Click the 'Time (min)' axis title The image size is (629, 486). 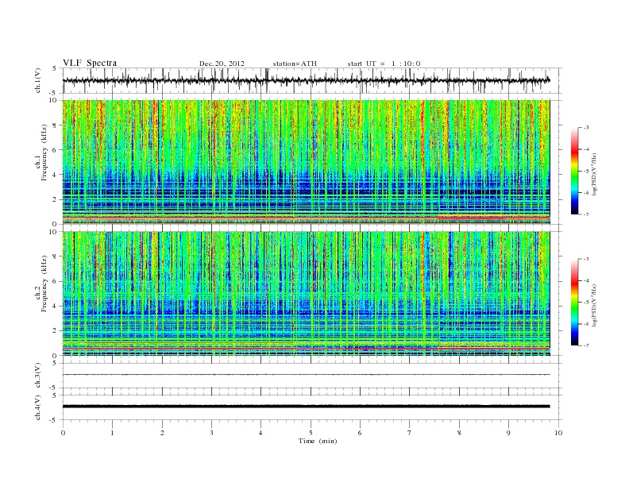(318, 441)
